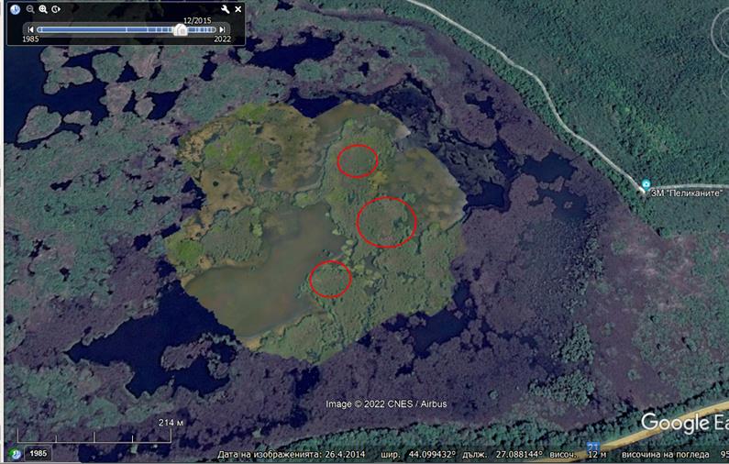Click the time animation play icon
729x464 pixels.
(56, 9)
